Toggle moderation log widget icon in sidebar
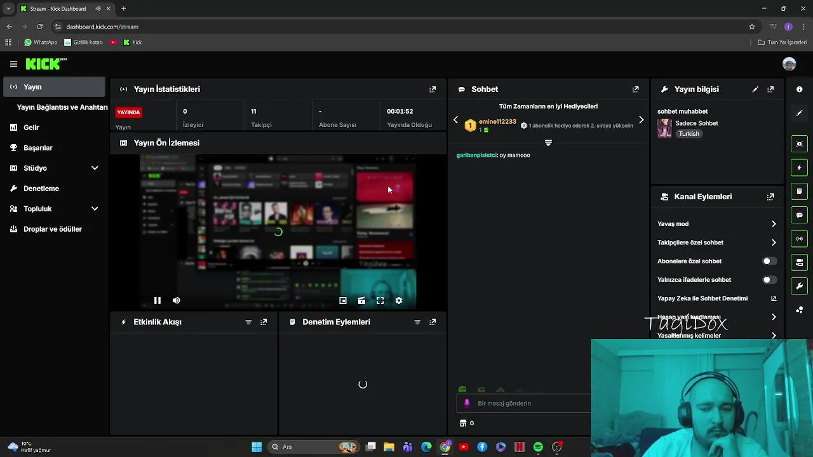813x457 pixels. [799, 191]
